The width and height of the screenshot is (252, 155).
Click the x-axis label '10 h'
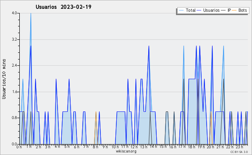tap(115, 147)
